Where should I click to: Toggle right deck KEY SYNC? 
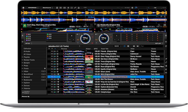pos(159,25)
